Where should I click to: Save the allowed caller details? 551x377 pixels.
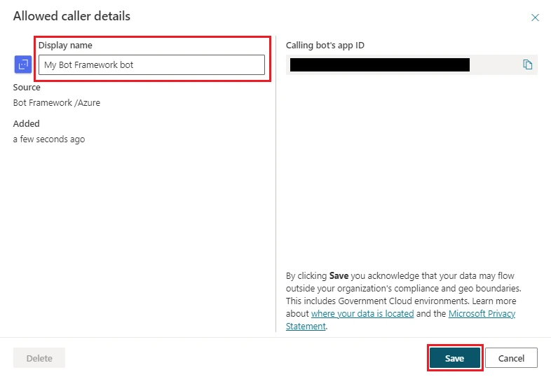tap(454, 358)
